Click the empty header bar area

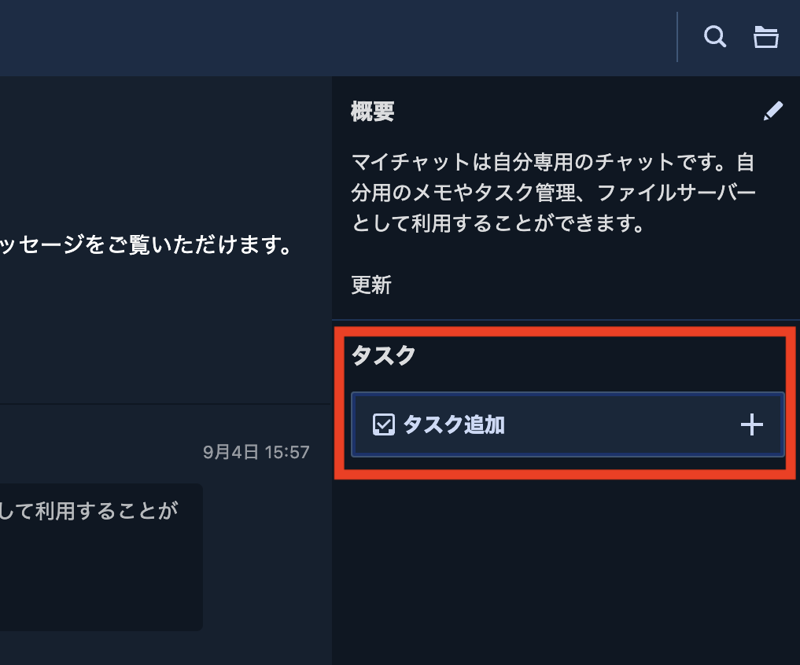(x=337, y=38)
